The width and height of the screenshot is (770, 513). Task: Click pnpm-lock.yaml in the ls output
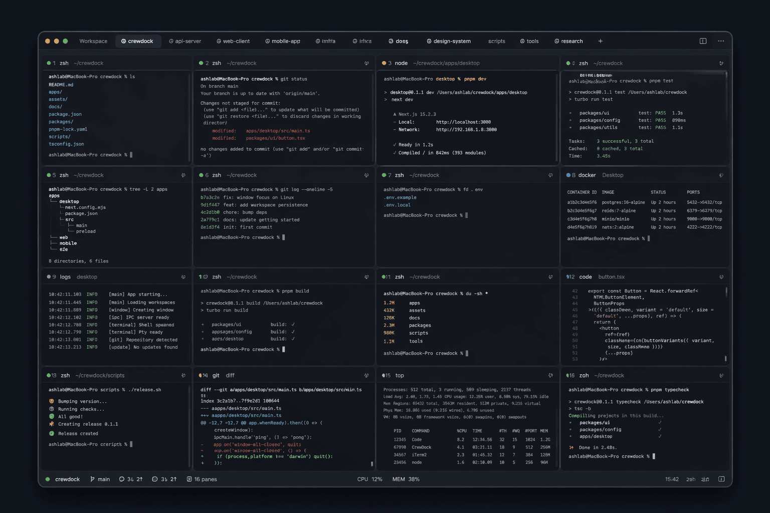(x=68, y=129)
